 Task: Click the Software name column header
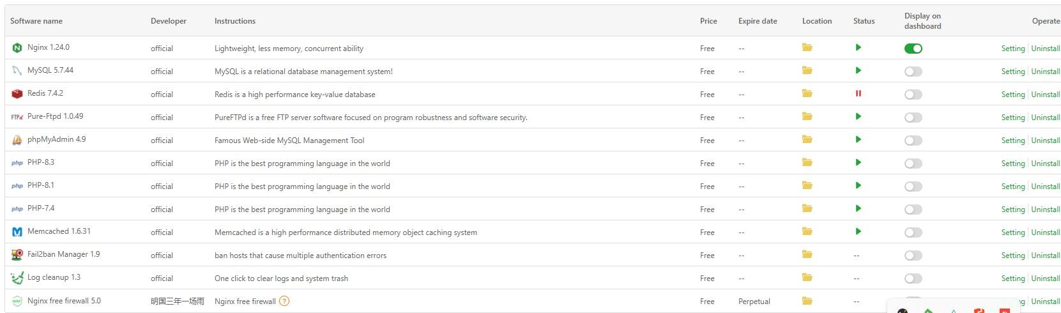pyautogui.click(x=36, y=21)
